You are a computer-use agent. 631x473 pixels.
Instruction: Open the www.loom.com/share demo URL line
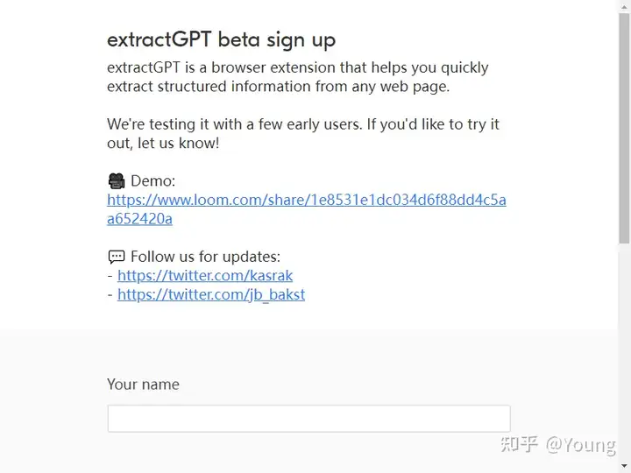(x=307, y=200)
